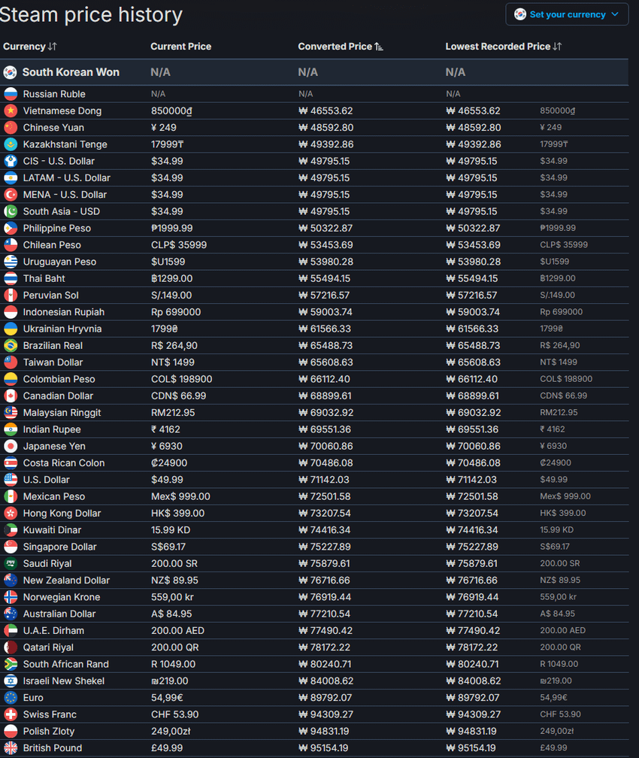Select the Hong Kong Dollar currency name
Viewport: 639px width, 758px height.
tap(62, 513)
